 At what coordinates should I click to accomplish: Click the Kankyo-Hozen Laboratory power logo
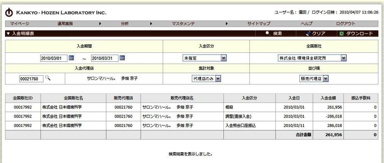click(9, 13)
